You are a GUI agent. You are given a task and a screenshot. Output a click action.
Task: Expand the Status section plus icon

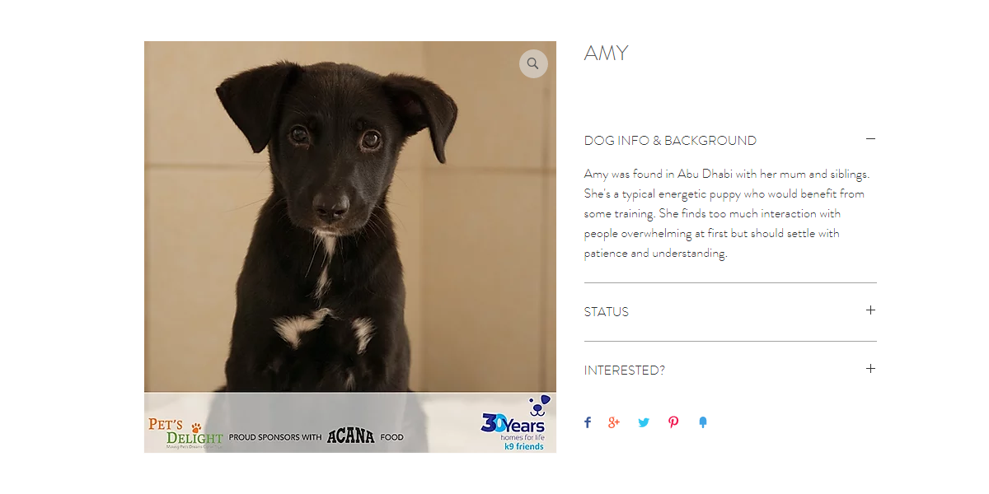pyautogui.click(x=870, y=310)
